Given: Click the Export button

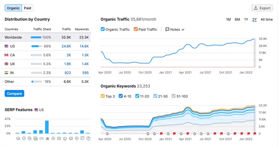Looking at the screenshot, I should [262, 8].
